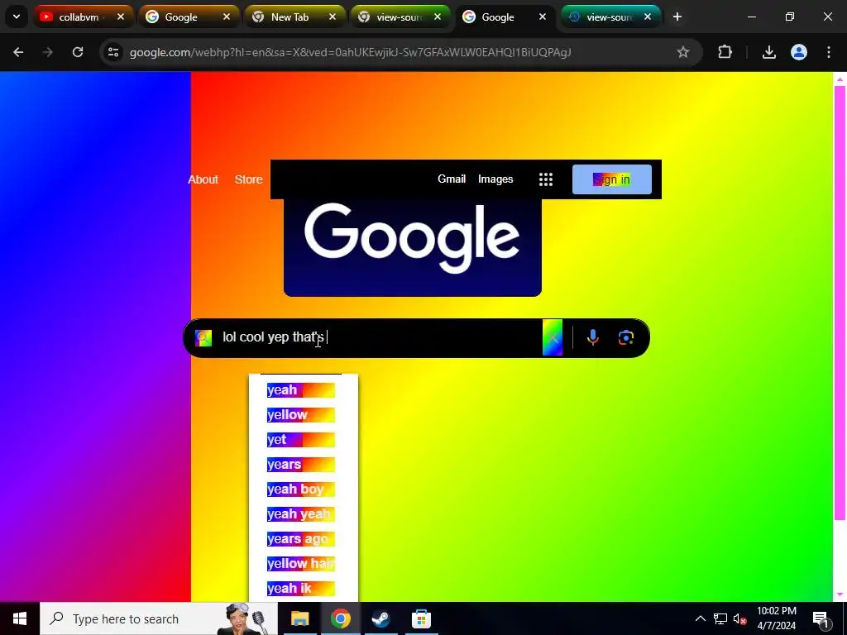This screenshot has width=847, height=635.
Task: Click the address bar URL
Action: click(x=350, y=52)
